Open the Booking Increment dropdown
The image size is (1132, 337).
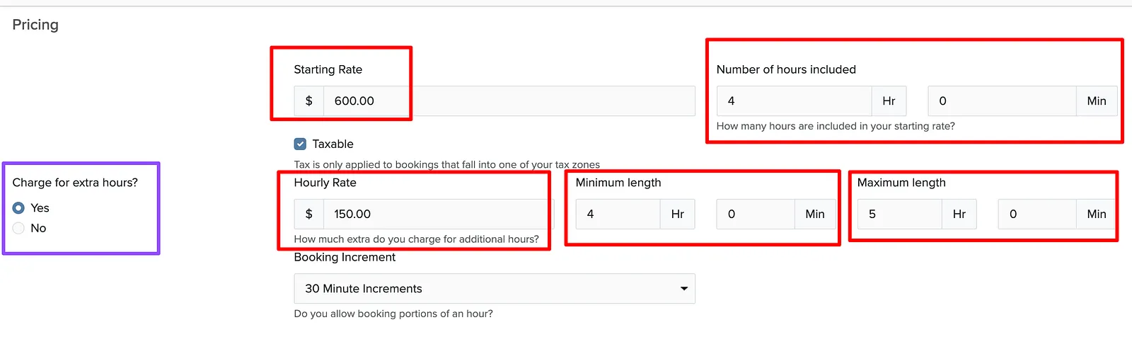pyautogui.click(x=495, y=289)
